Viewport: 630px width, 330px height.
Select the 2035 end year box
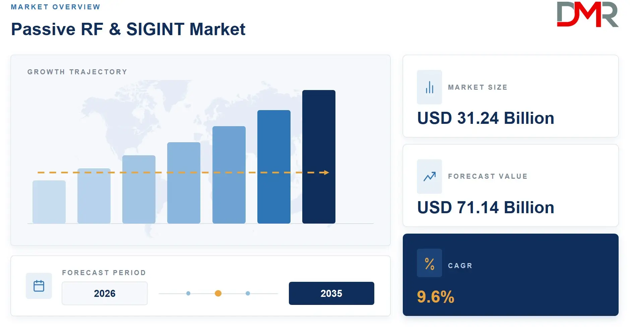331,293
